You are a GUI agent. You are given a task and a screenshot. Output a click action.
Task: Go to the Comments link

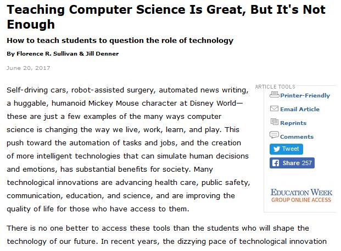pyautogui.click(x=297, y=137)
